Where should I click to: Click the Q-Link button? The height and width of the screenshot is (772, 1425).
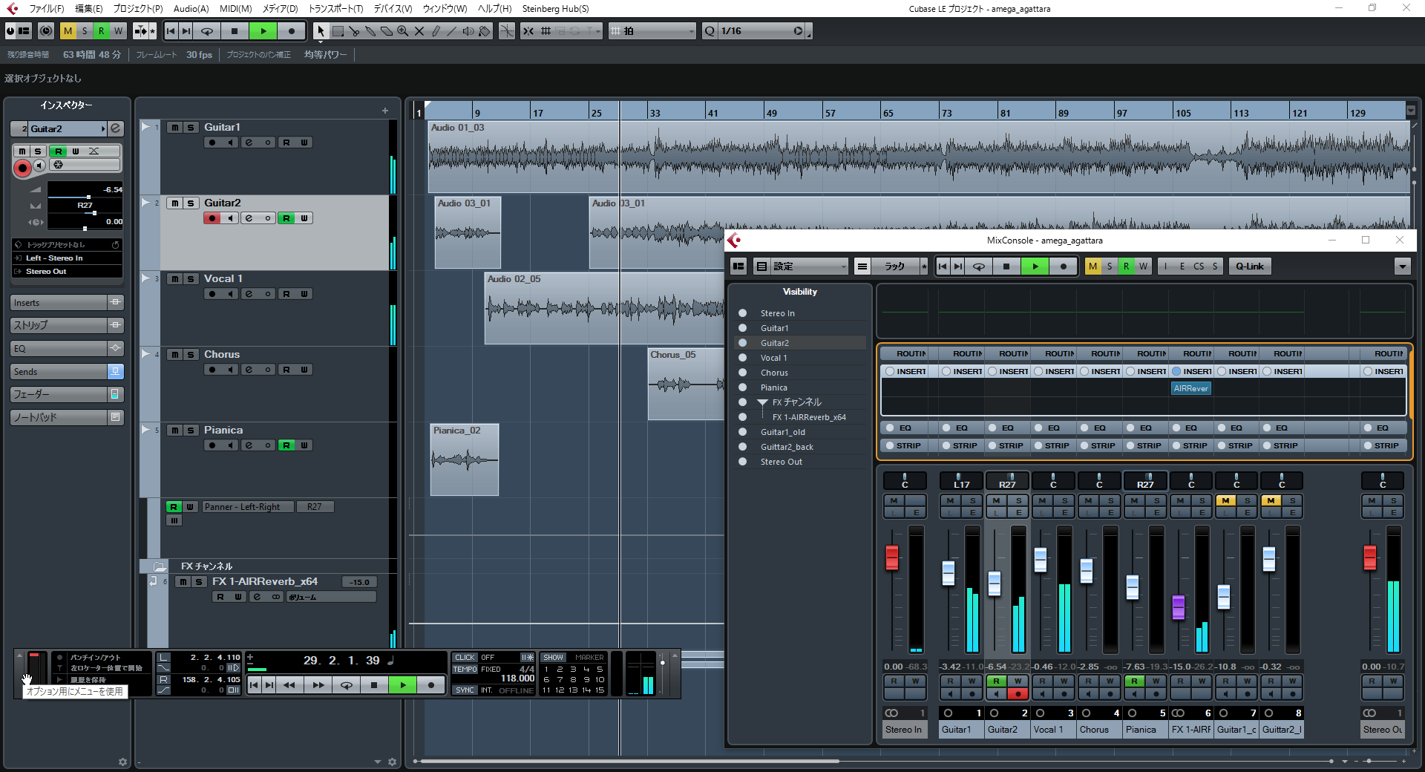(1250, 266)
